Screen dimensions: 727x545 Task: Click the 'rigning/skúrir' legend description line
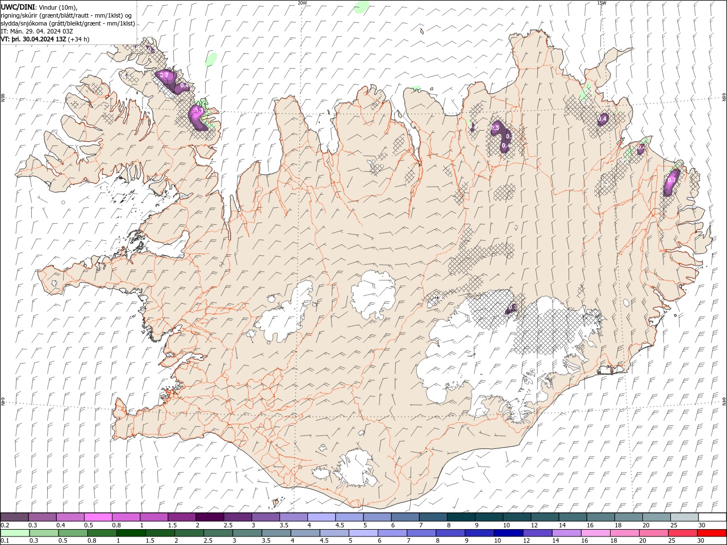[67, 15]
